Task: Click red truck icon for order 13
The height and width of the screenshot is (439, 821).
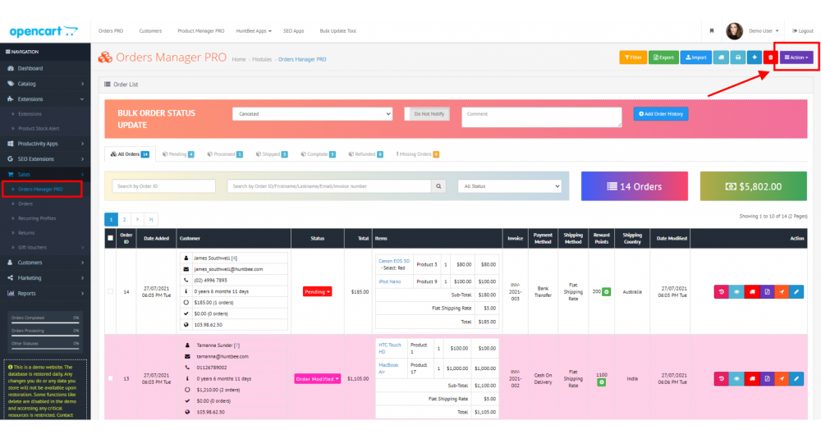Action: coord(752,379)
